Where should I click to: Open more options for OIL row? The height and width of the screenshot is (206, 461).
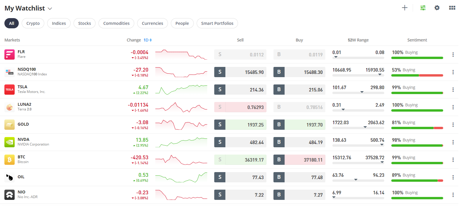click(453, 177)
